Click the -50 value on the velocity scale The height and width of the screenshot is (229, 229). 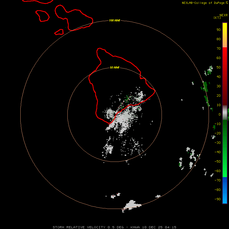point(218,161)
